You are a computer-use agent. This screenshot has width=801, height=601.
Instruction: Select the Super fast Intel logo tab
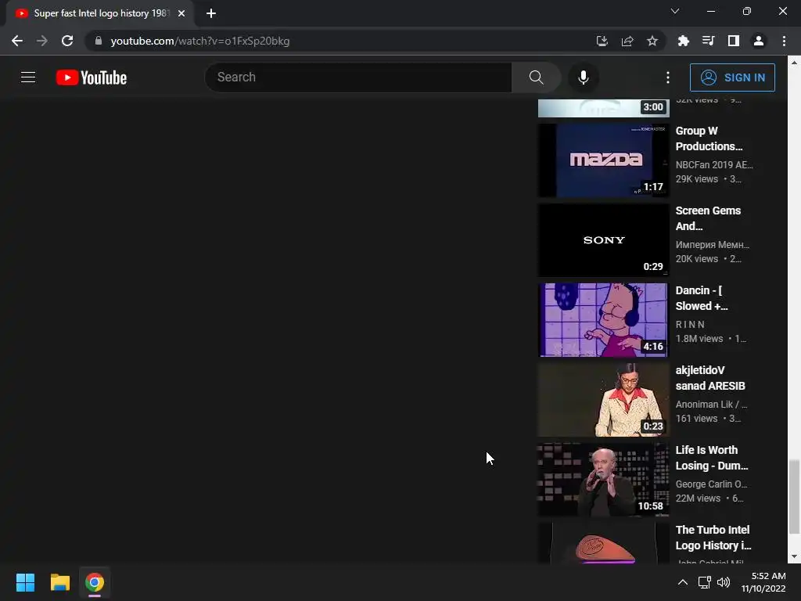tap(101, 13)
